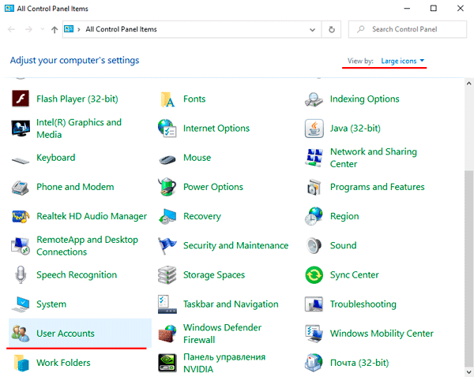Click the User Accounts link
The height and width of the screenshot is (377, 474).
click(x=66, y=334)
